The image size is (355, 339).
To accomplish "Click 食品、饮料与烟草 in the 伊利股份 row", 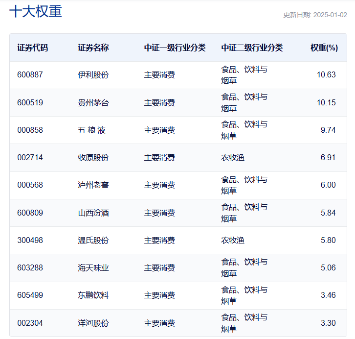I will [x=244, y=75].
